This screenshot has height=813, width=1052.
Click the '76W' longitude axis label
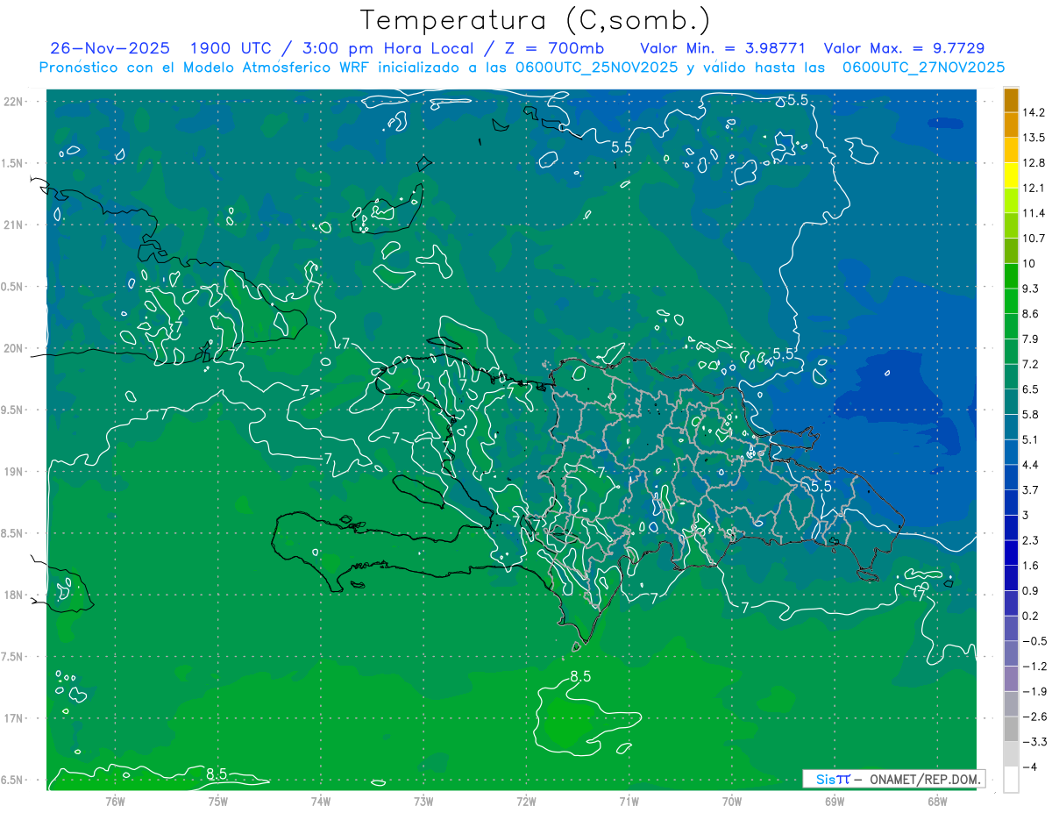115,802
